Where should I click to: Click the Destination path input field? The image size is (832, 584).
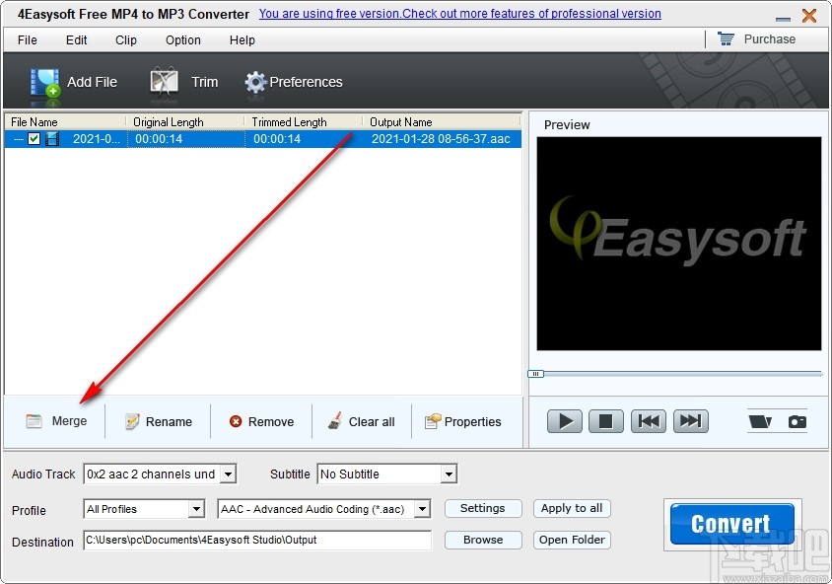coord(256,541)
